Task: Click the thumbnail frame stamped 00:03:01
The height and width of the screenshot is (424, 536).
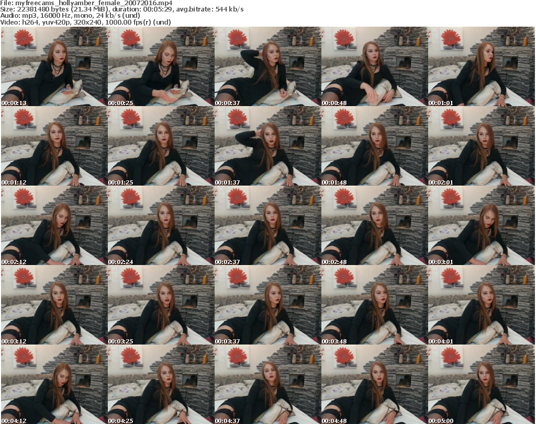Action: pyautogui.click(x=482, y=226)
